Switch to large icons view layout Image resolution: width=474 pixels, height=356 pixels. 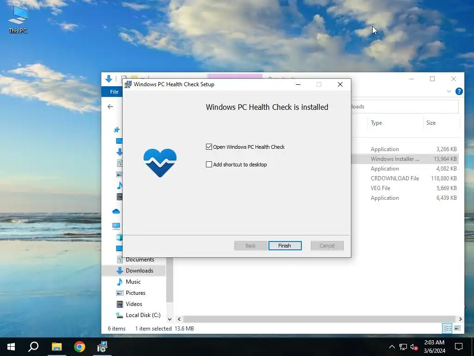pos(457,329)
